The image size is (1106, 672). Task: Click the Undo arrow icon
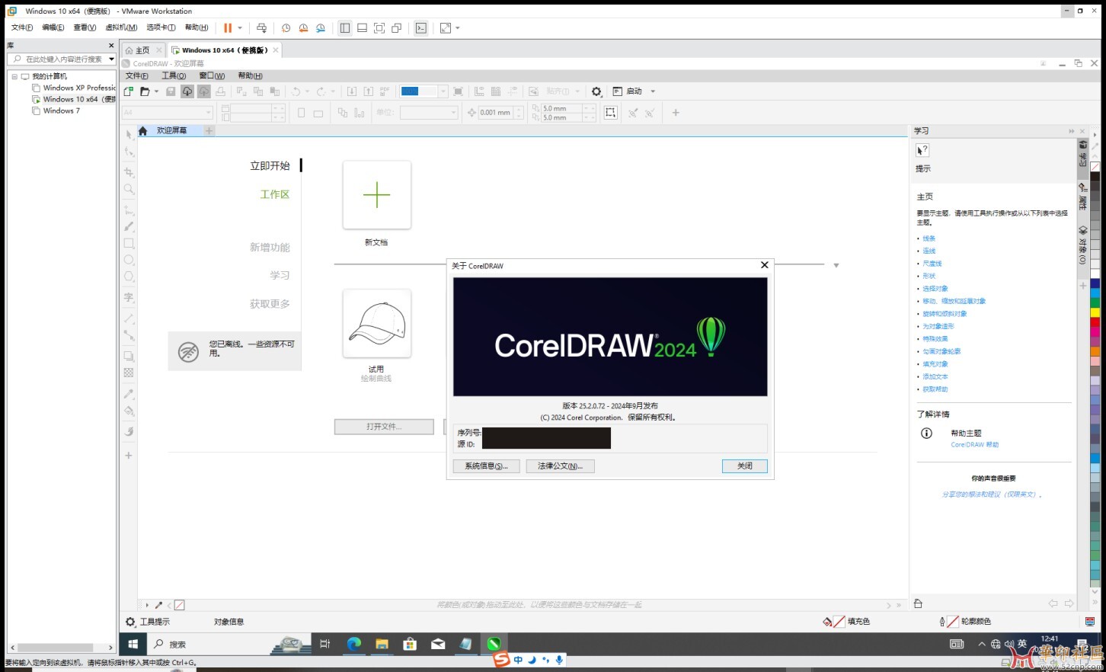click(x=296, y=91)
